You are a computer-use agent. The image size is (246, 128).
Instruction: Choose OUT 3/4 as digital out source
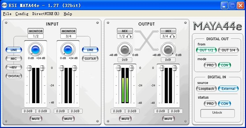coord(228,50)
